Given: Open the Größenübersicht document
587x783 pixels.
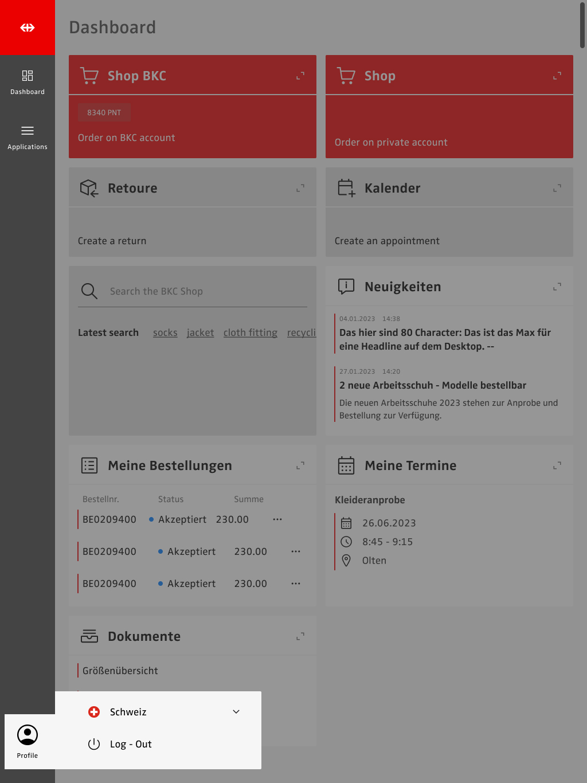Looking at the screenshot, I should pyautogui.click(x=120, y=671).
